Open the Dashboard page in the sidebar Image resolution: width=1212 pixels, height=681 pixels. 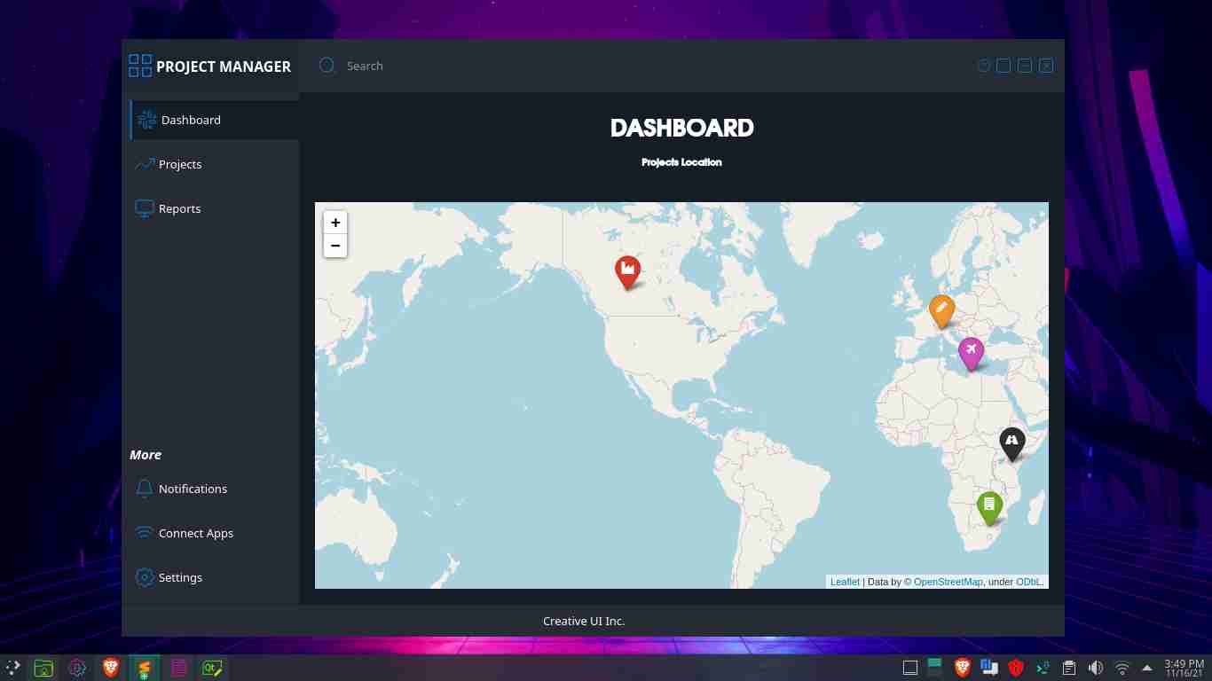pos(215,120)
